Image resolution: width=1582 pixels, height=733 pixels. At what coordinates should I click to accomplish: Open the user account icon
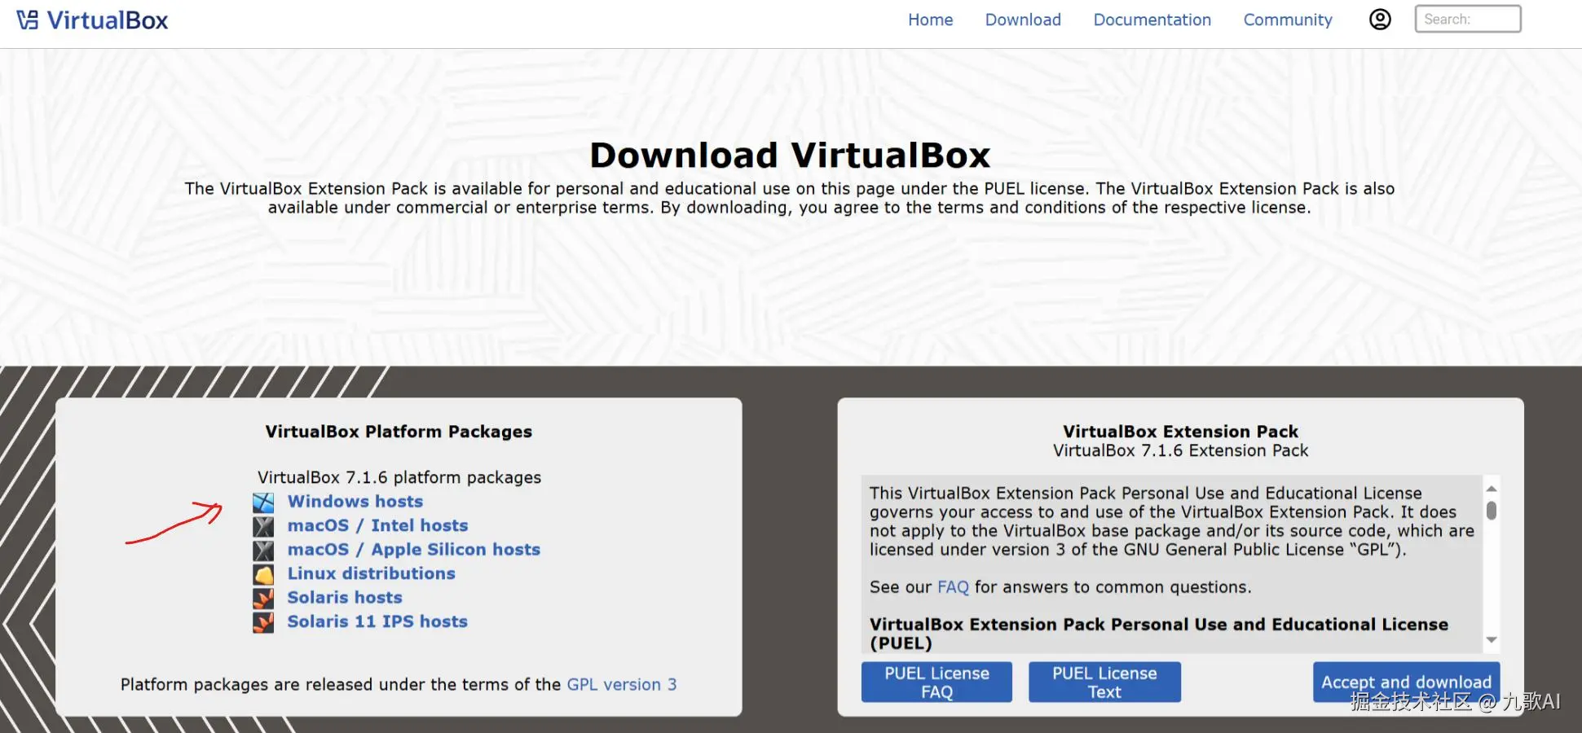pos(1380,20)
